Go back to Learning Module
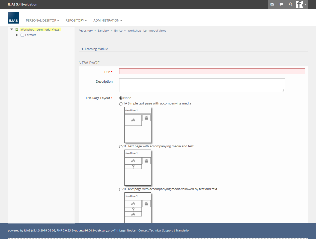This screenshot has width=316, height=239. coord(95,49)
